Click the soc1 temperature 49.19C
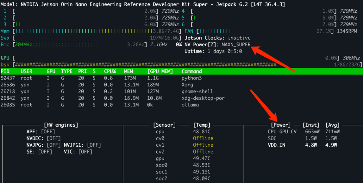363x183 pixels. pos(202,172)
